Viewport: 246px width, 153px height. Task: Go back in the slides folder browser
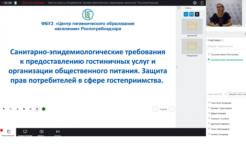[179, 8]
